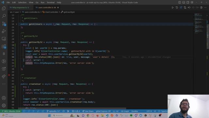Open the Edit menu
The width and height of the screenshot is (209, 118).
14,2
